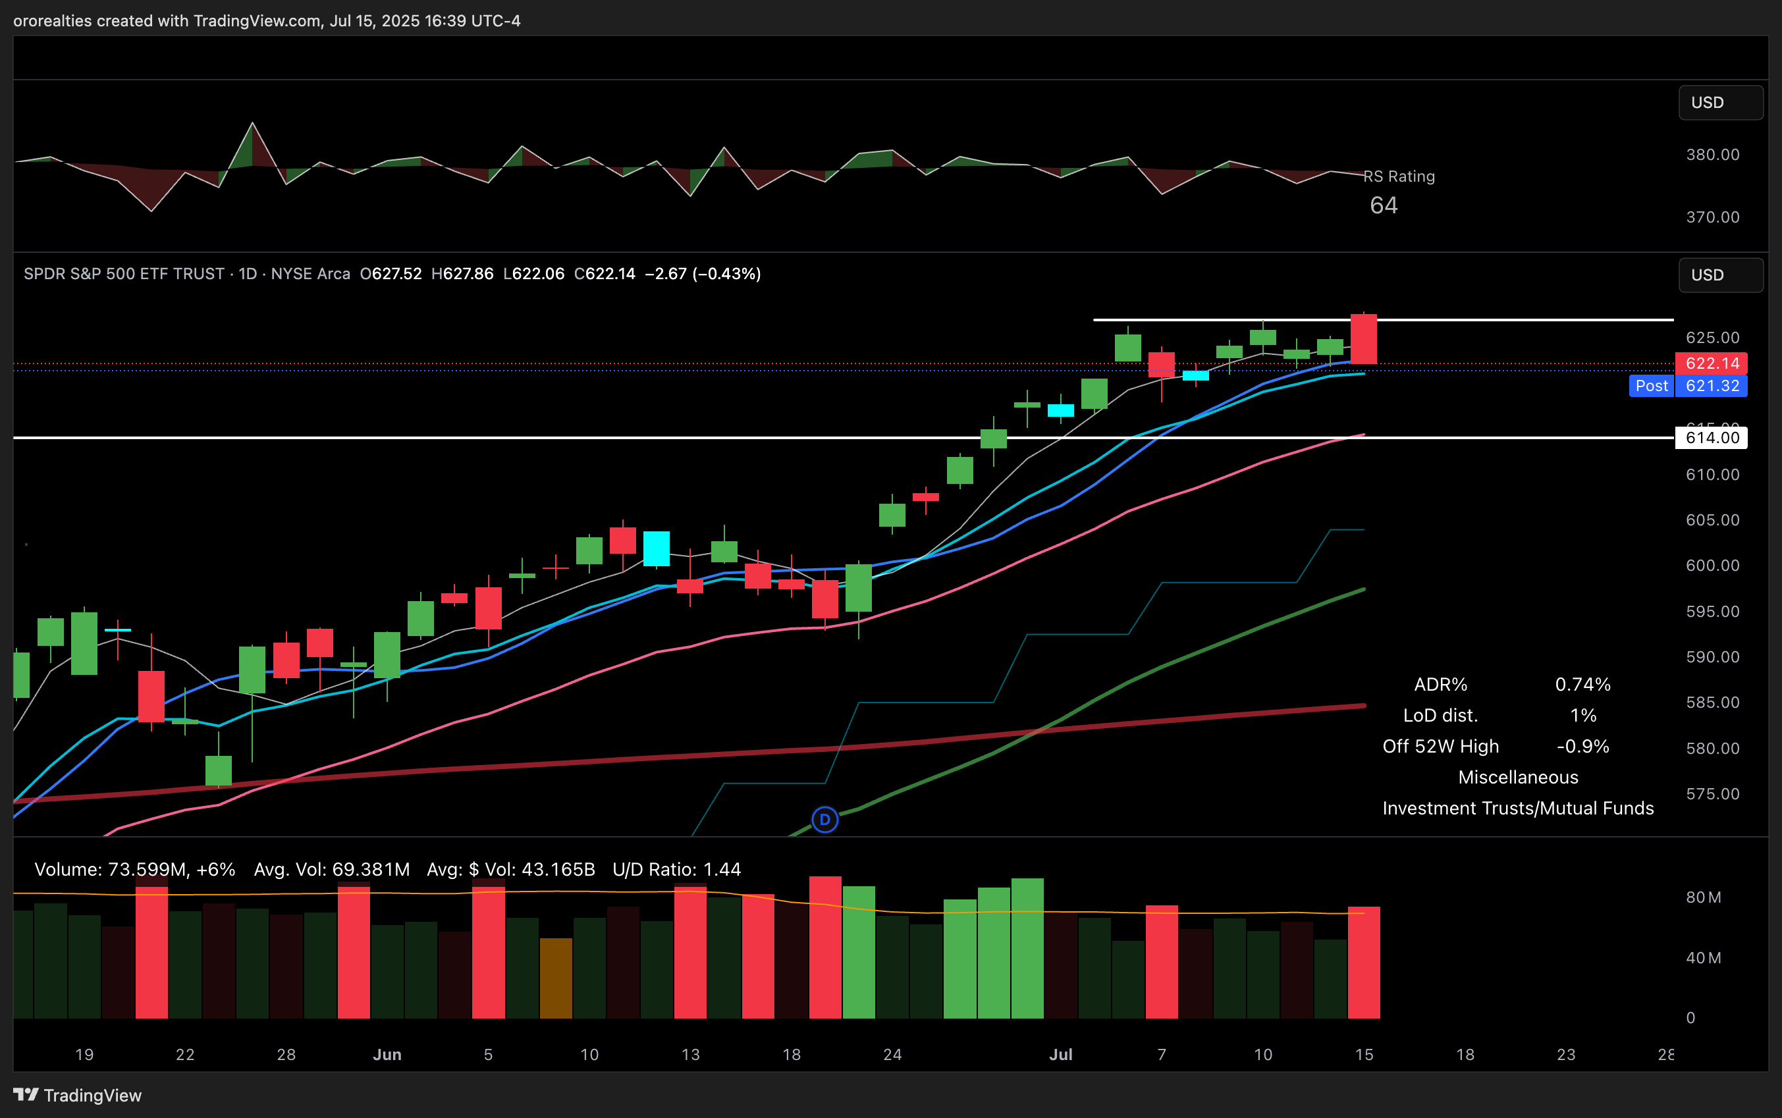1782x1118 pixels.
Task: Click the 80 M volume axis label
Action: [x=1704, y=897]
